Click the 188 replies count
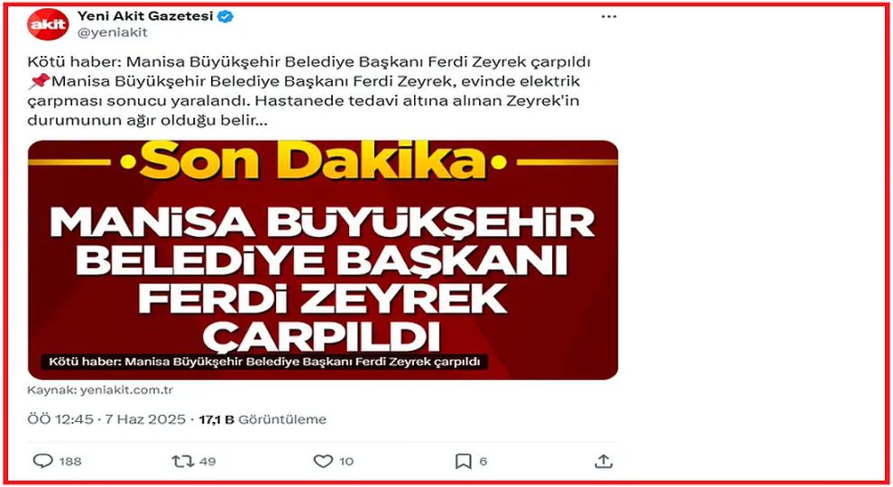Image resolution: width=893 pixels, height=487 pixels. [x=70, y=462]
